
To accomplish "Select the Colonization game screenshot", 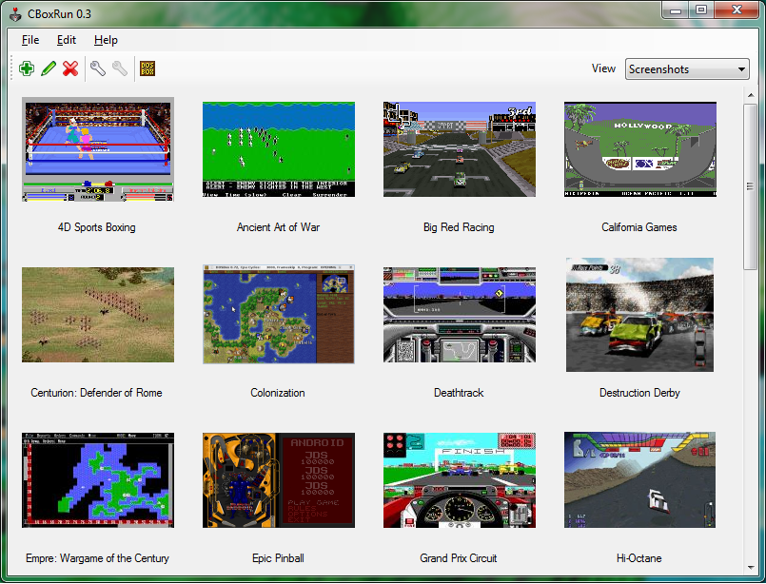I will (x=278, y=315).
